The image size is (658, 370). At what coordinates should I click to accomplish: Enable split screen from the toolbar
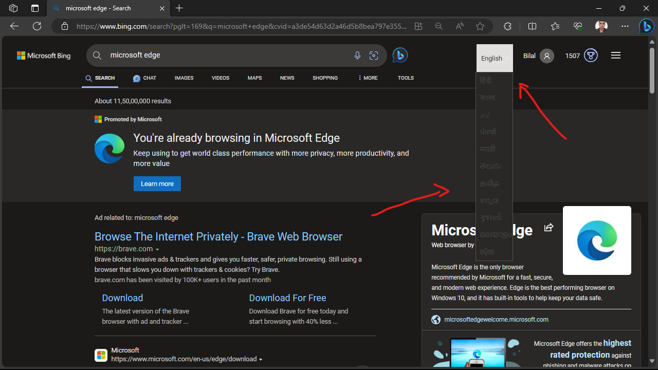(x=532, y=26)
